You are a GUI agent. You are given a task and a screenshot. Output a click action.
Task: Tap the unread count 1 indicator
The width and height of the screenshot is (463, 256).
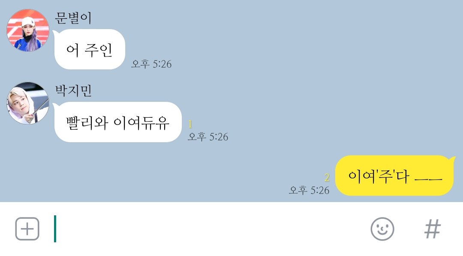pos(190,124)
